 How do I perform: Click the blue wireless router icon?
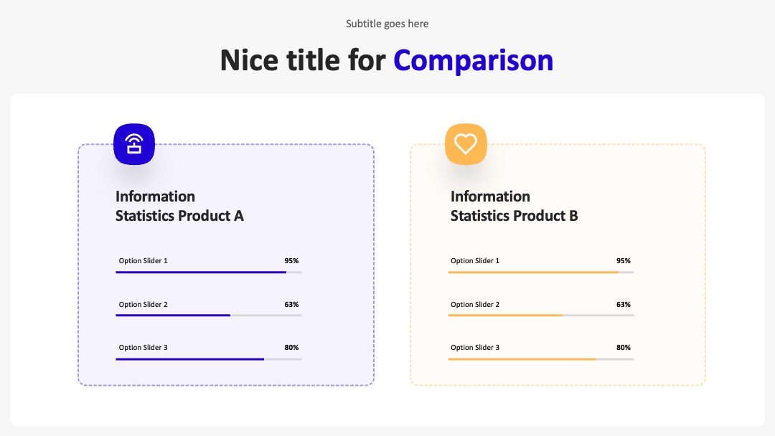coord(134,144)
